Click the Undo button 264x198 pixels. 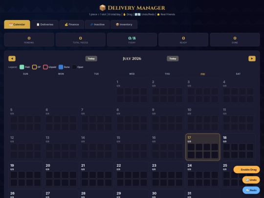pyautogui.click(x=251, y=180)
